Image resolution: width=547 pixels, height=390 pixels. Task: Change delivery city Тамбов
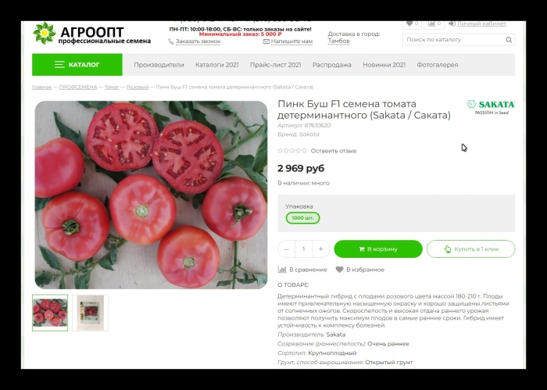tap(338, 41)
